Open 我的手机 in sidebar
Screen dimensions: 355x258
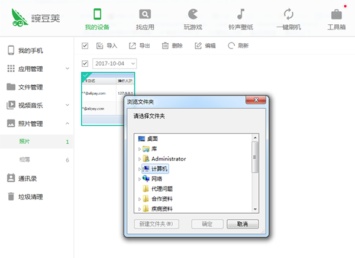point(31,50)
